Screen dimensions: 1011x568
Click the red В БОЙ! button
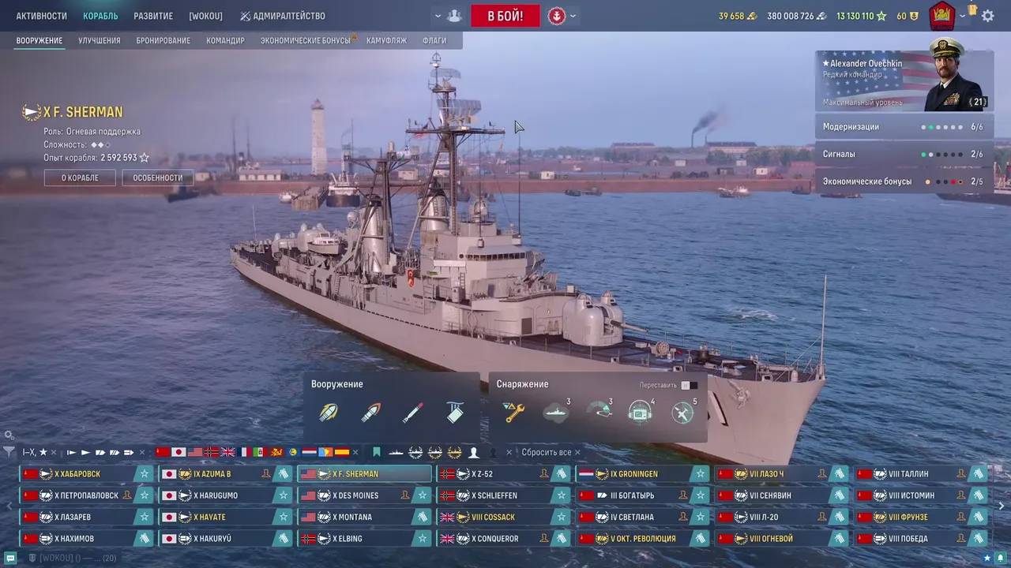[505, 16]
